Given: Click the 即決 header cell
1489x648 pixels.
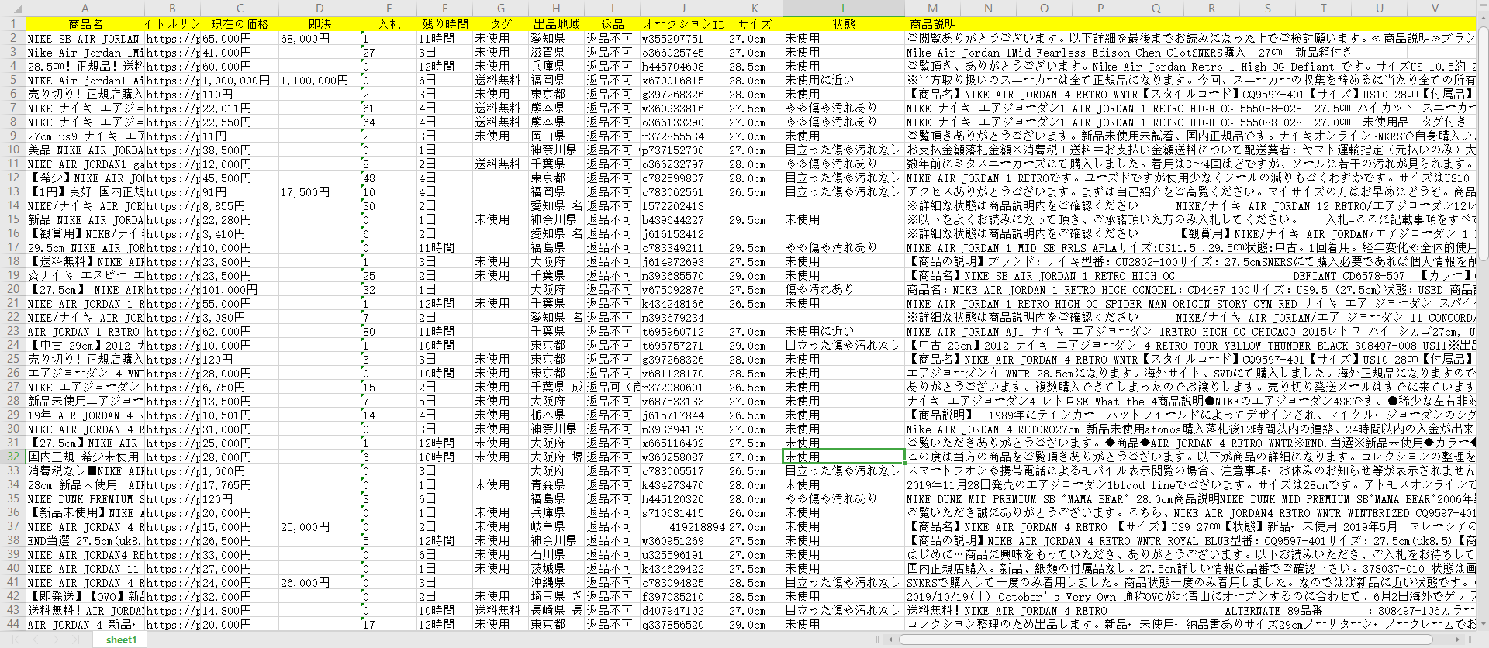Looking at the screenshot, I should click(320, 24).
